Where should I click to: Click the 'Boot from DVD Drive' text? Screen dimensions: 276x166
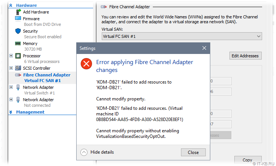[42, 24]
